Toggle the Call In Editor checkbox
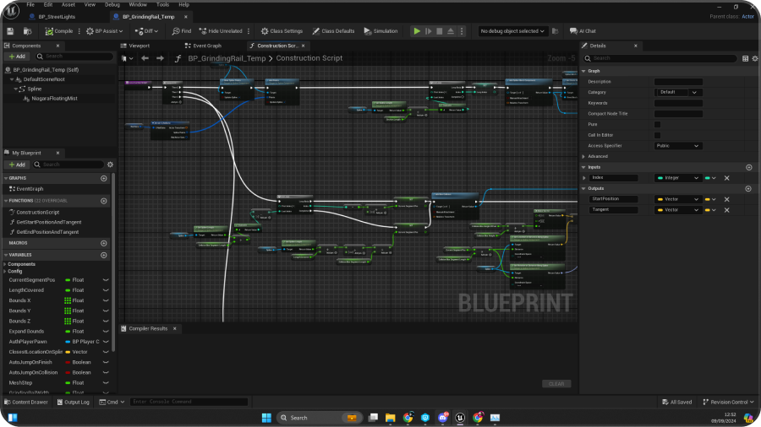Image resolution: width=761 pixels, height=427 pixels. pyautogui.click(x=657, y=135)
